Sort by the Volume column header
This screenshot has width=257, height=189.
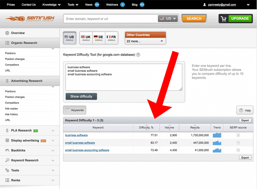[x=169, y=128]
